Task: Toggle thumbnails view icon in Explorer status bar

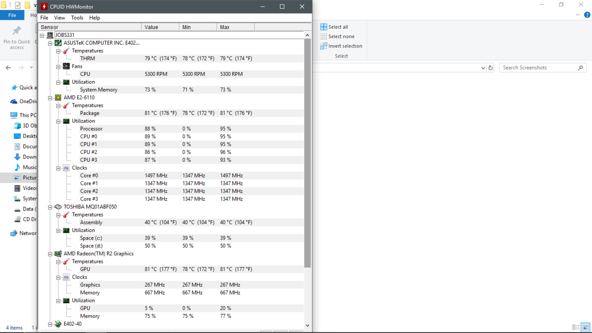Action: (586, 327)
